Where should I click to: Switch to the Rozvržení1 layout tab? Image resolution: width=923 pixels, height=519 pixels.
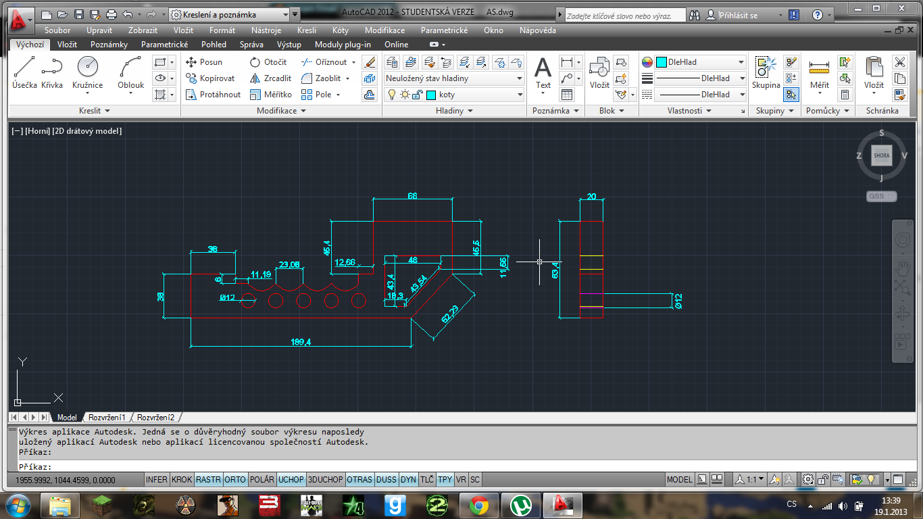click(107, 418)
